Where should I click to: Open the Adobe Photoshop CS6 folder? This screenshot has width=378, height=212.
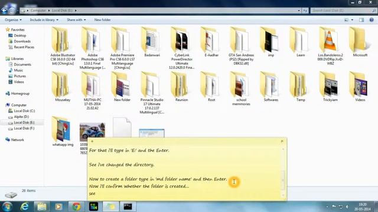(92, 48)
